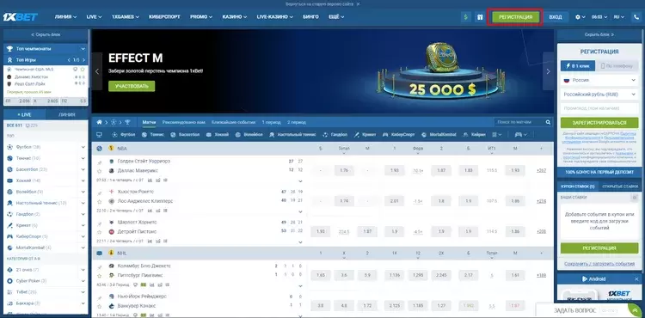This screenshot has height=318, width=645.
Task: Open the Россия country dropdown
Action: tap(599, 80)
